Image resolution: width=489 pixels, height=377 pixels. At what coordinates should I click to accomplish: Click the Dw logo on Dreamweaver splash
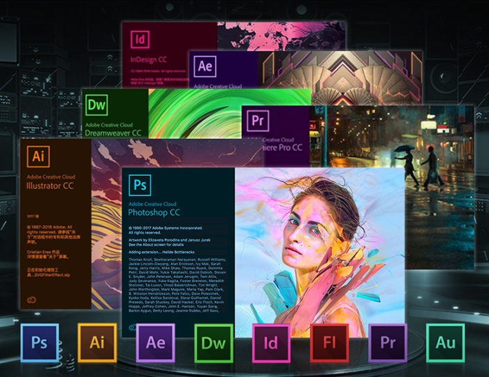[x=96, y=105]
